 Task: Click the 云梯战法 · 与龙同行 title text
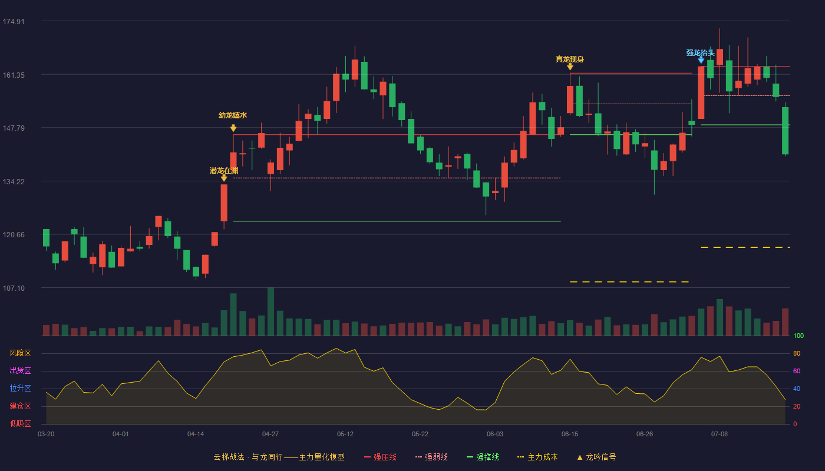coord(248,457)
